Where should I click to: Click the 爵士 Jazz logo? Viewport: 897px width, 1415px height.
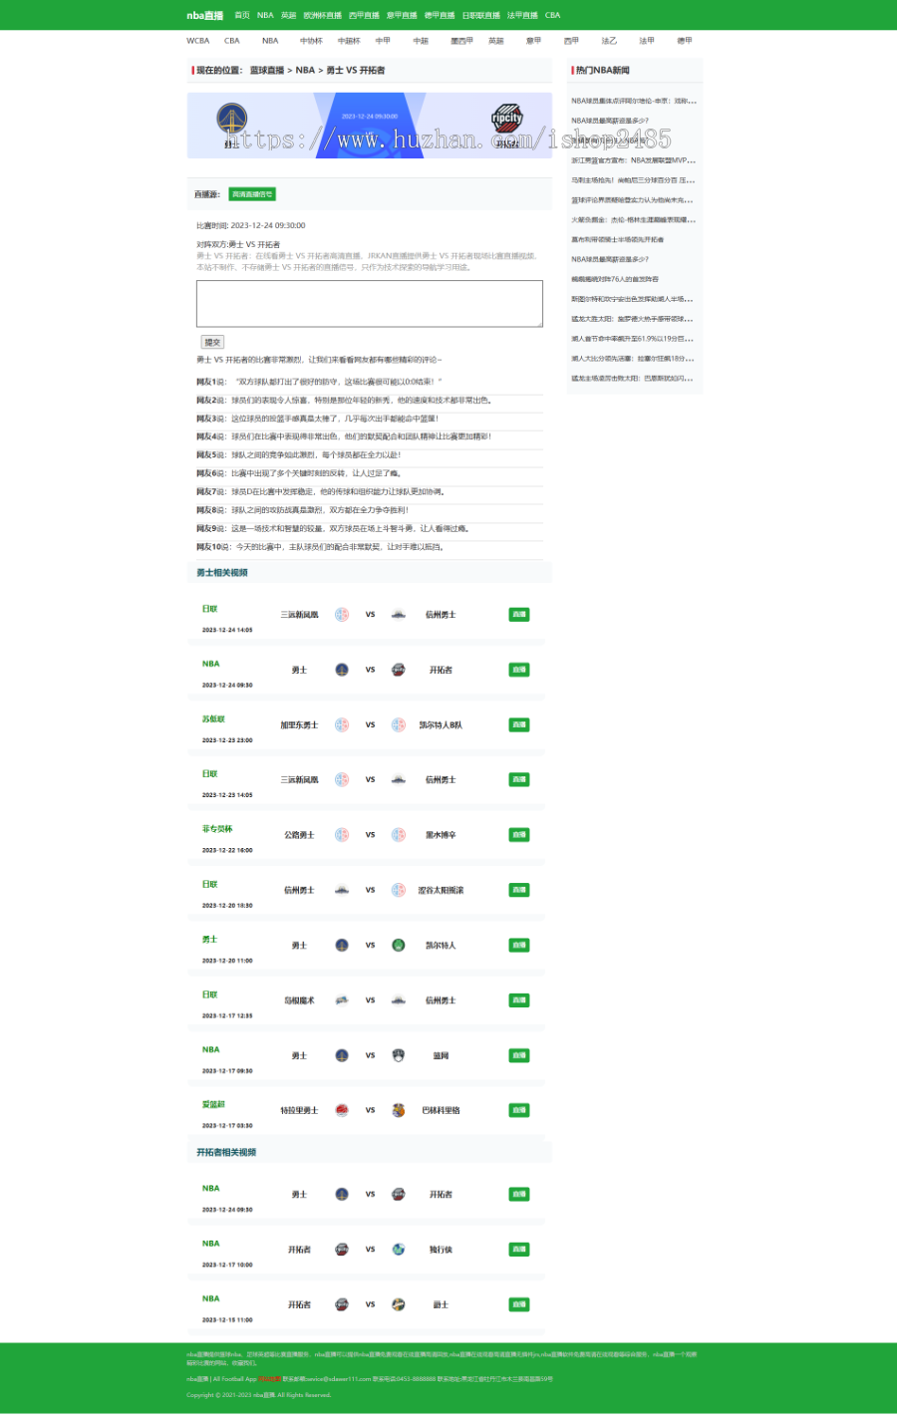point(398,1304)
